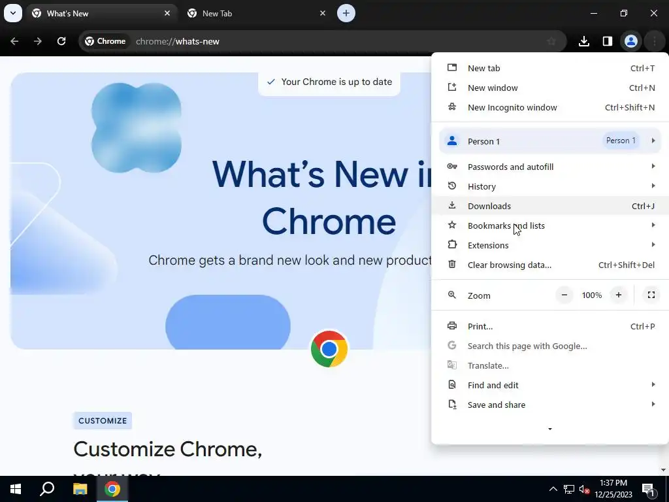Click the muted volume tray icon
Viewport: 669px width, 502px height.
(x=584, y=489)
